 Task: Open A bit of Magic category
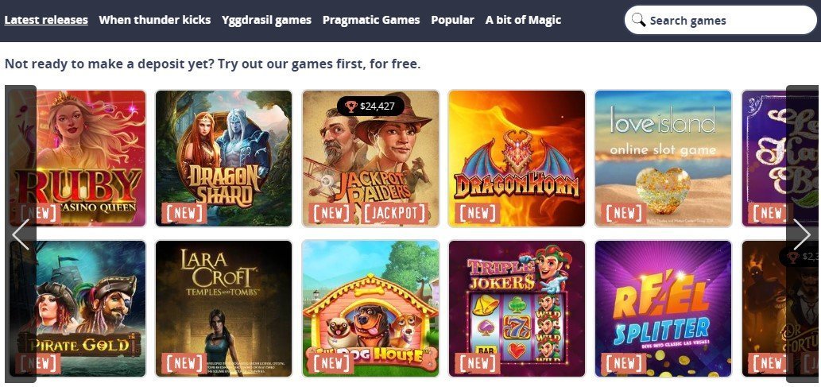(523, 21)
